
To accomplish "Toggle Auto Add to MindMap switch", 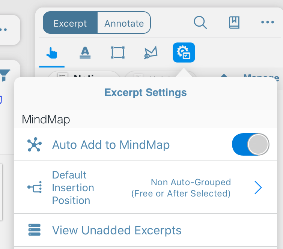I will point(250,144).
